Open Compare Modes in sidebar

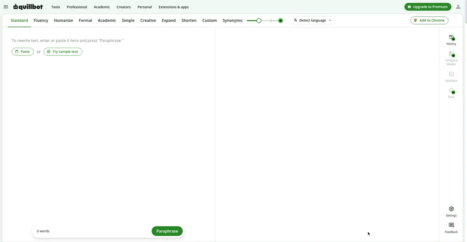point(451,59)
